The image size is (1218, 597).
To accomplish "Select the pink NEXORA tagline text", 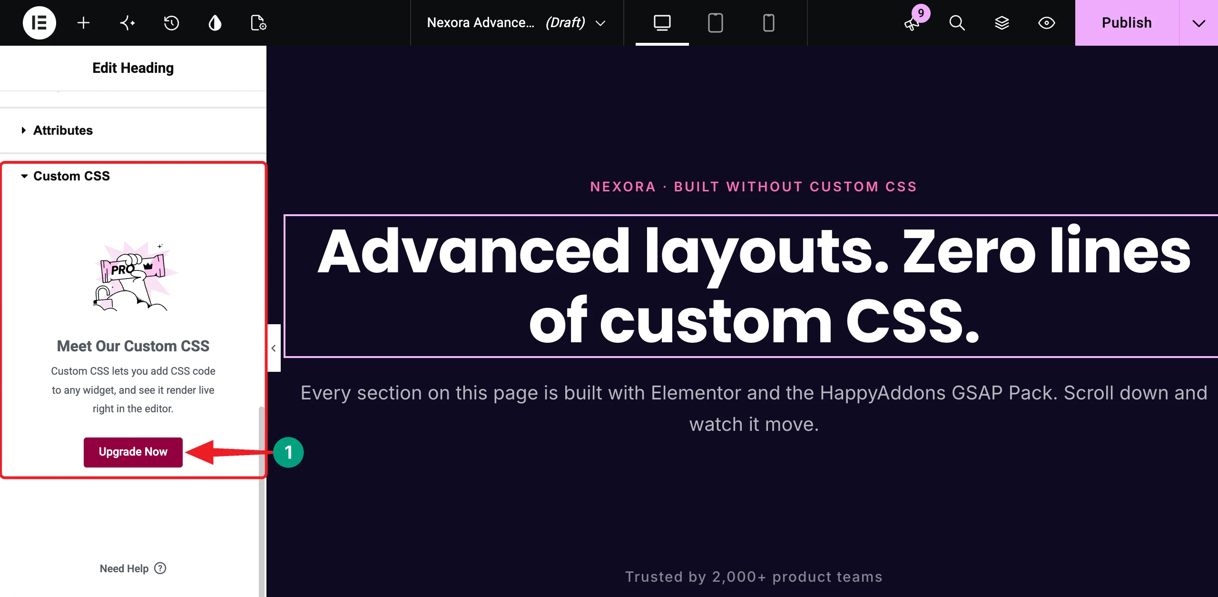I will (x=754, y=187).
